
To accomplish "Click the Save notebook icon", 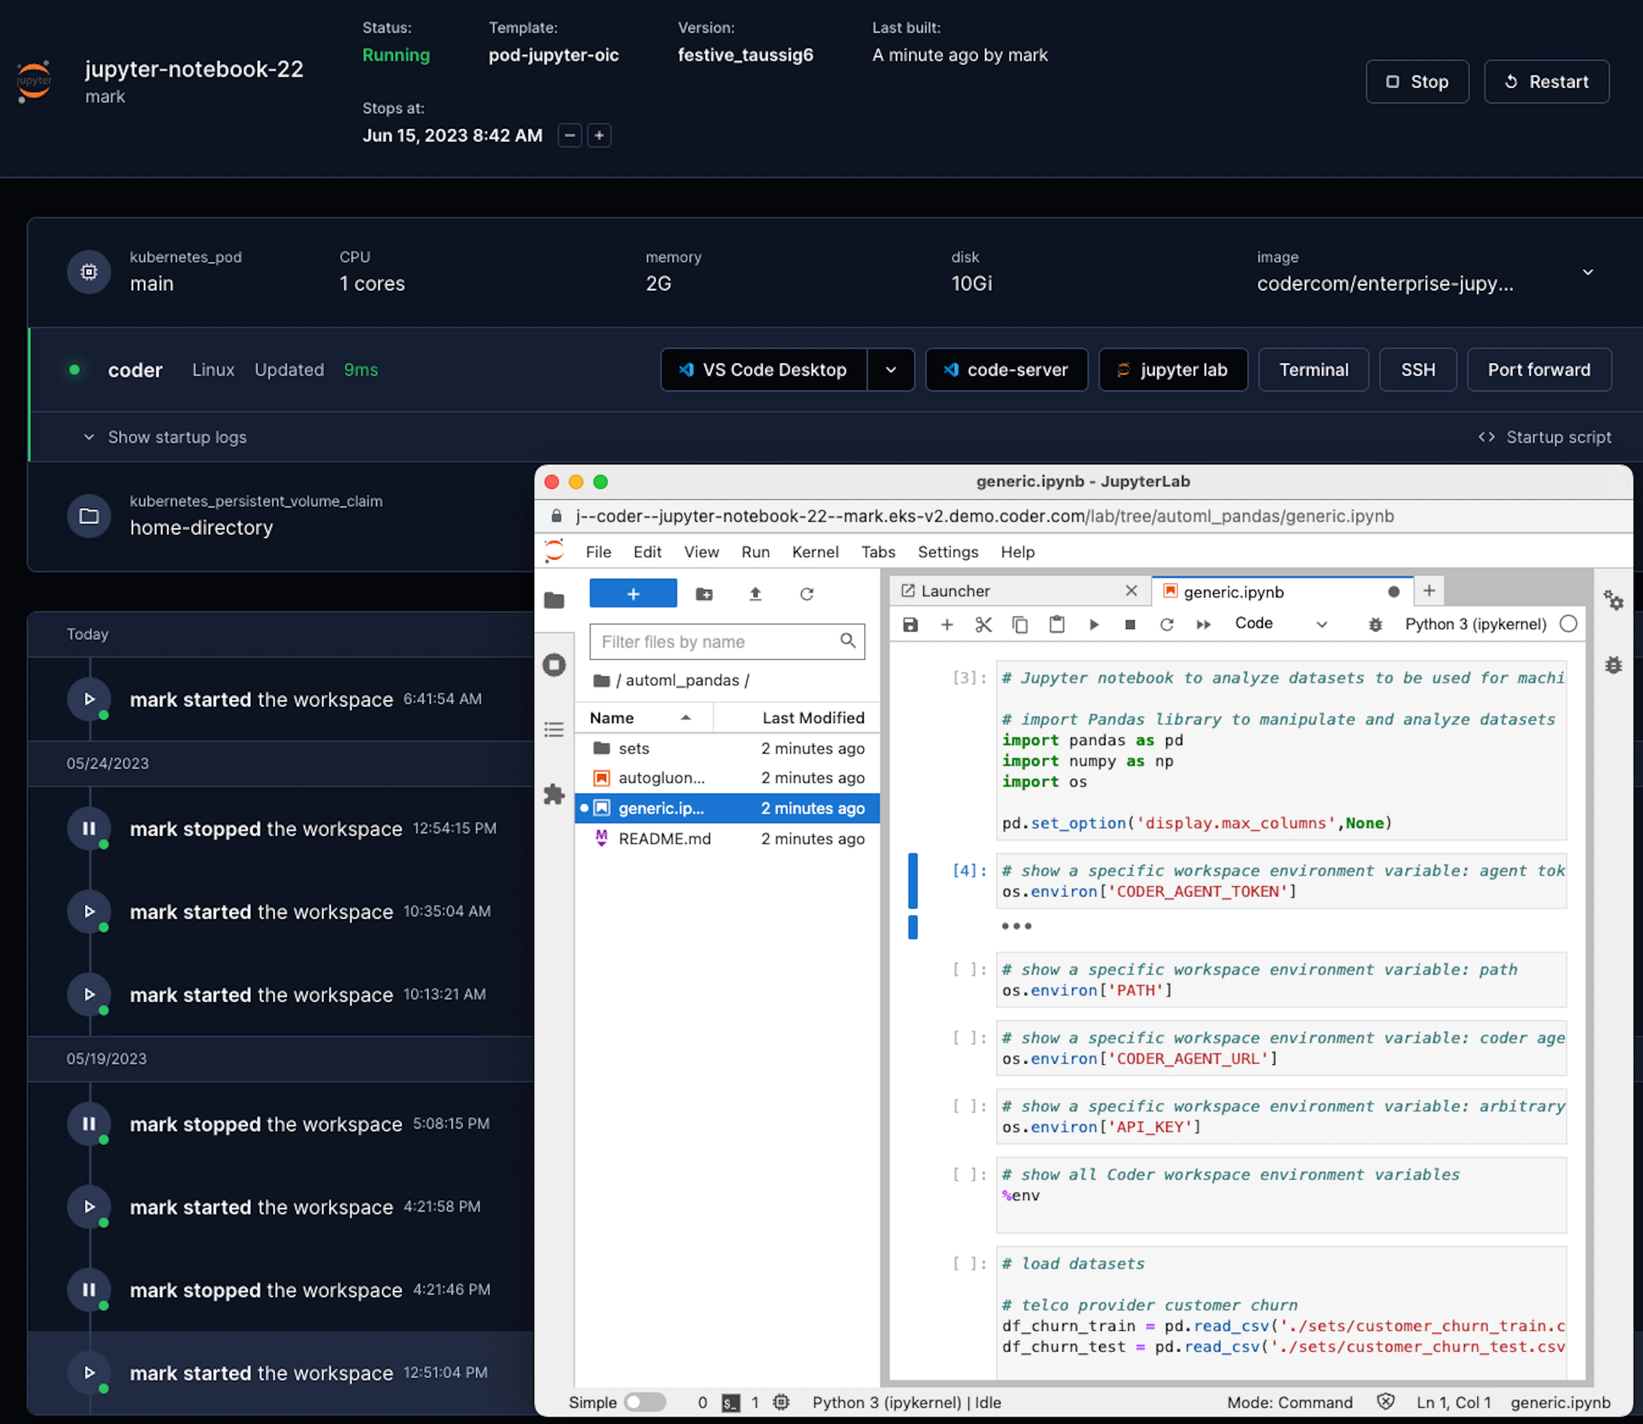I will 910,625.
